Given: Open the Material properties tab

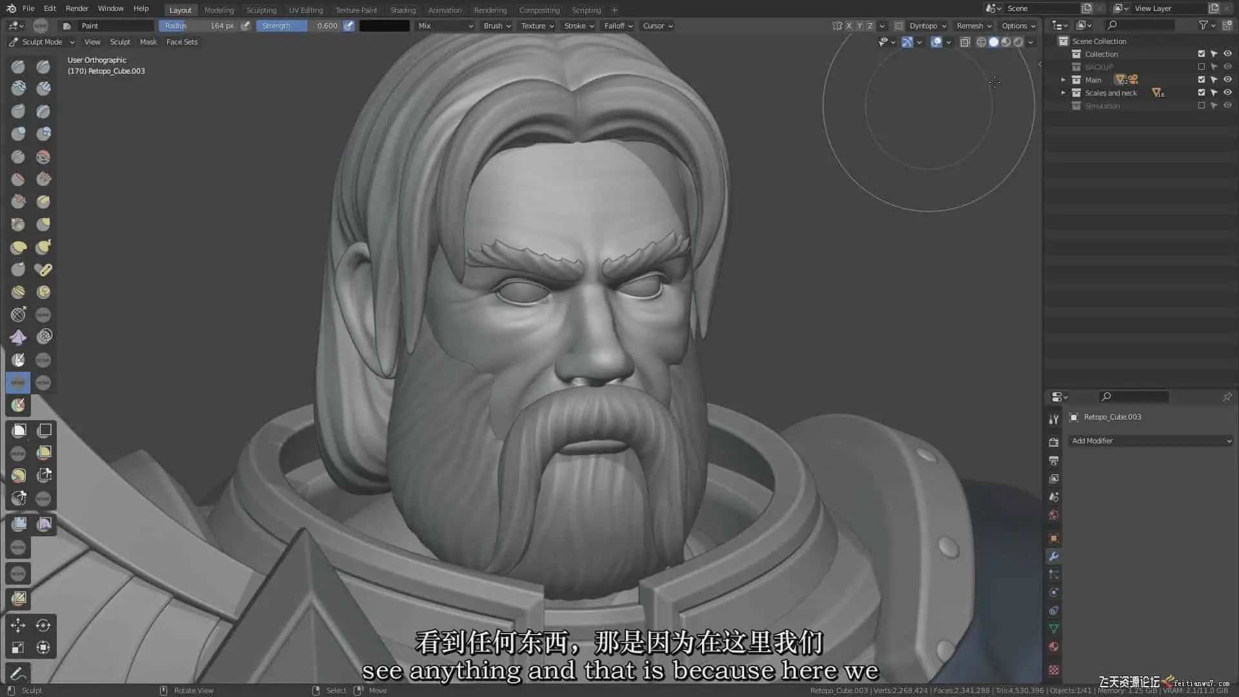Looking at the screenshot, I should [1054, 647].
